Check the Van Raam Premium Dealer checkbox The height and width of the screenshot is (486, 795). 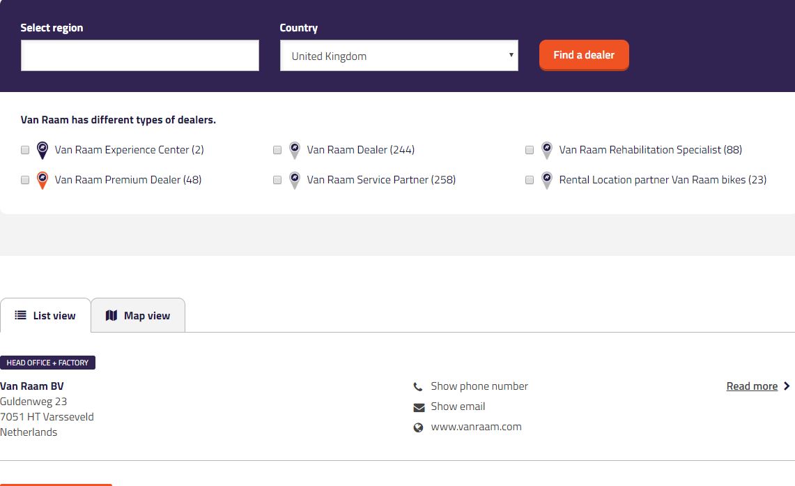click(x=25, y=180)
